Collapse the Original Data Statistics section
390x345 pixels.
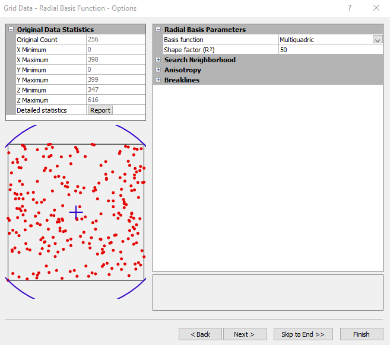[x=11, y=29]
